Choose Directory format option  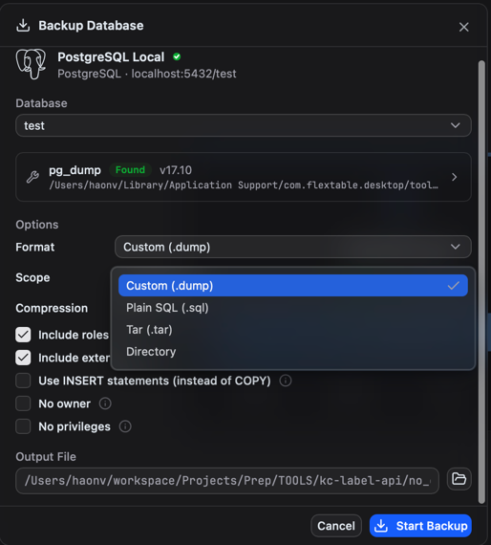coord(293,352)
